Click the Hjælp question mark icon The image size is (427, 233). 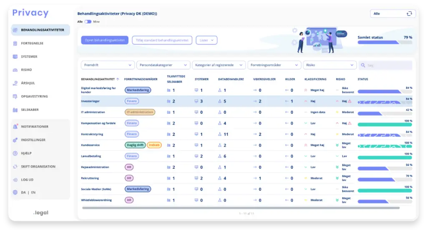pyautogui.click(x=15, y=153)
